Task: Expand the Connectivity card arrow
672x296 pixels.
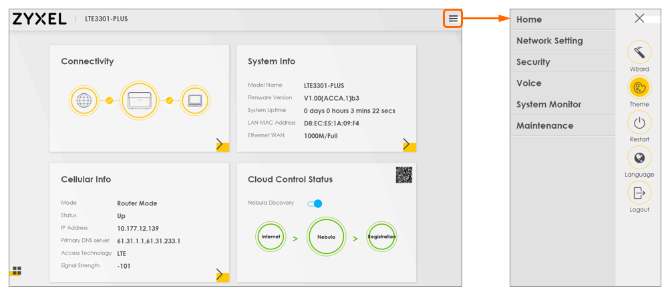Action: pyautogui.click(x=220, y=145)
